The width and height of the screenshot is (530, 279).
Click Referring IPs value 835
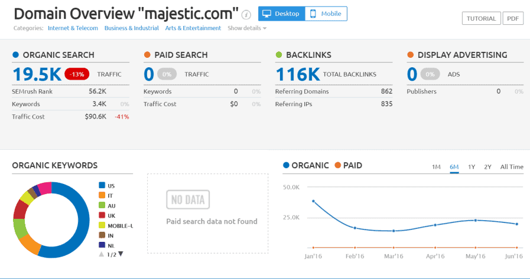point(386,104)
